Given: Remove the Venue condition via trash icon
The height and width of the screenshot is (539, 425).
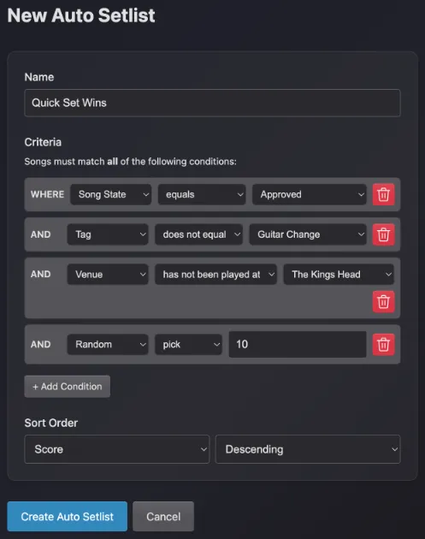Looking at the screenshot, I should [x=383, y=302].
